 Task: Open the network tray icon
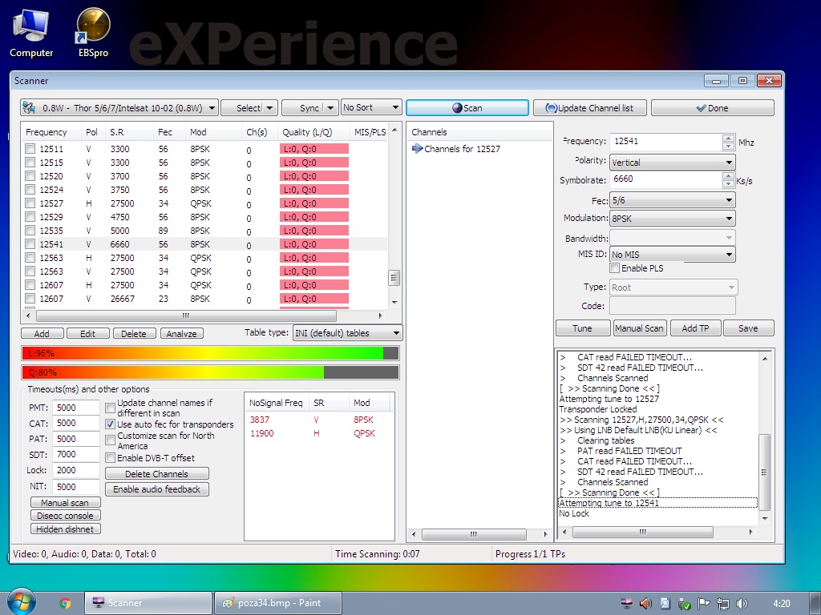pyautogui.click(x=722, y=604)
